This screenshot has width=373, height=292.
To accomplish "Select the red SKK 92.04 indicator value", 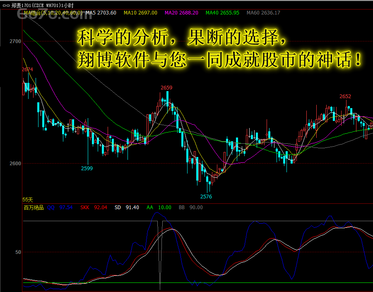I will tap(94, 208).
